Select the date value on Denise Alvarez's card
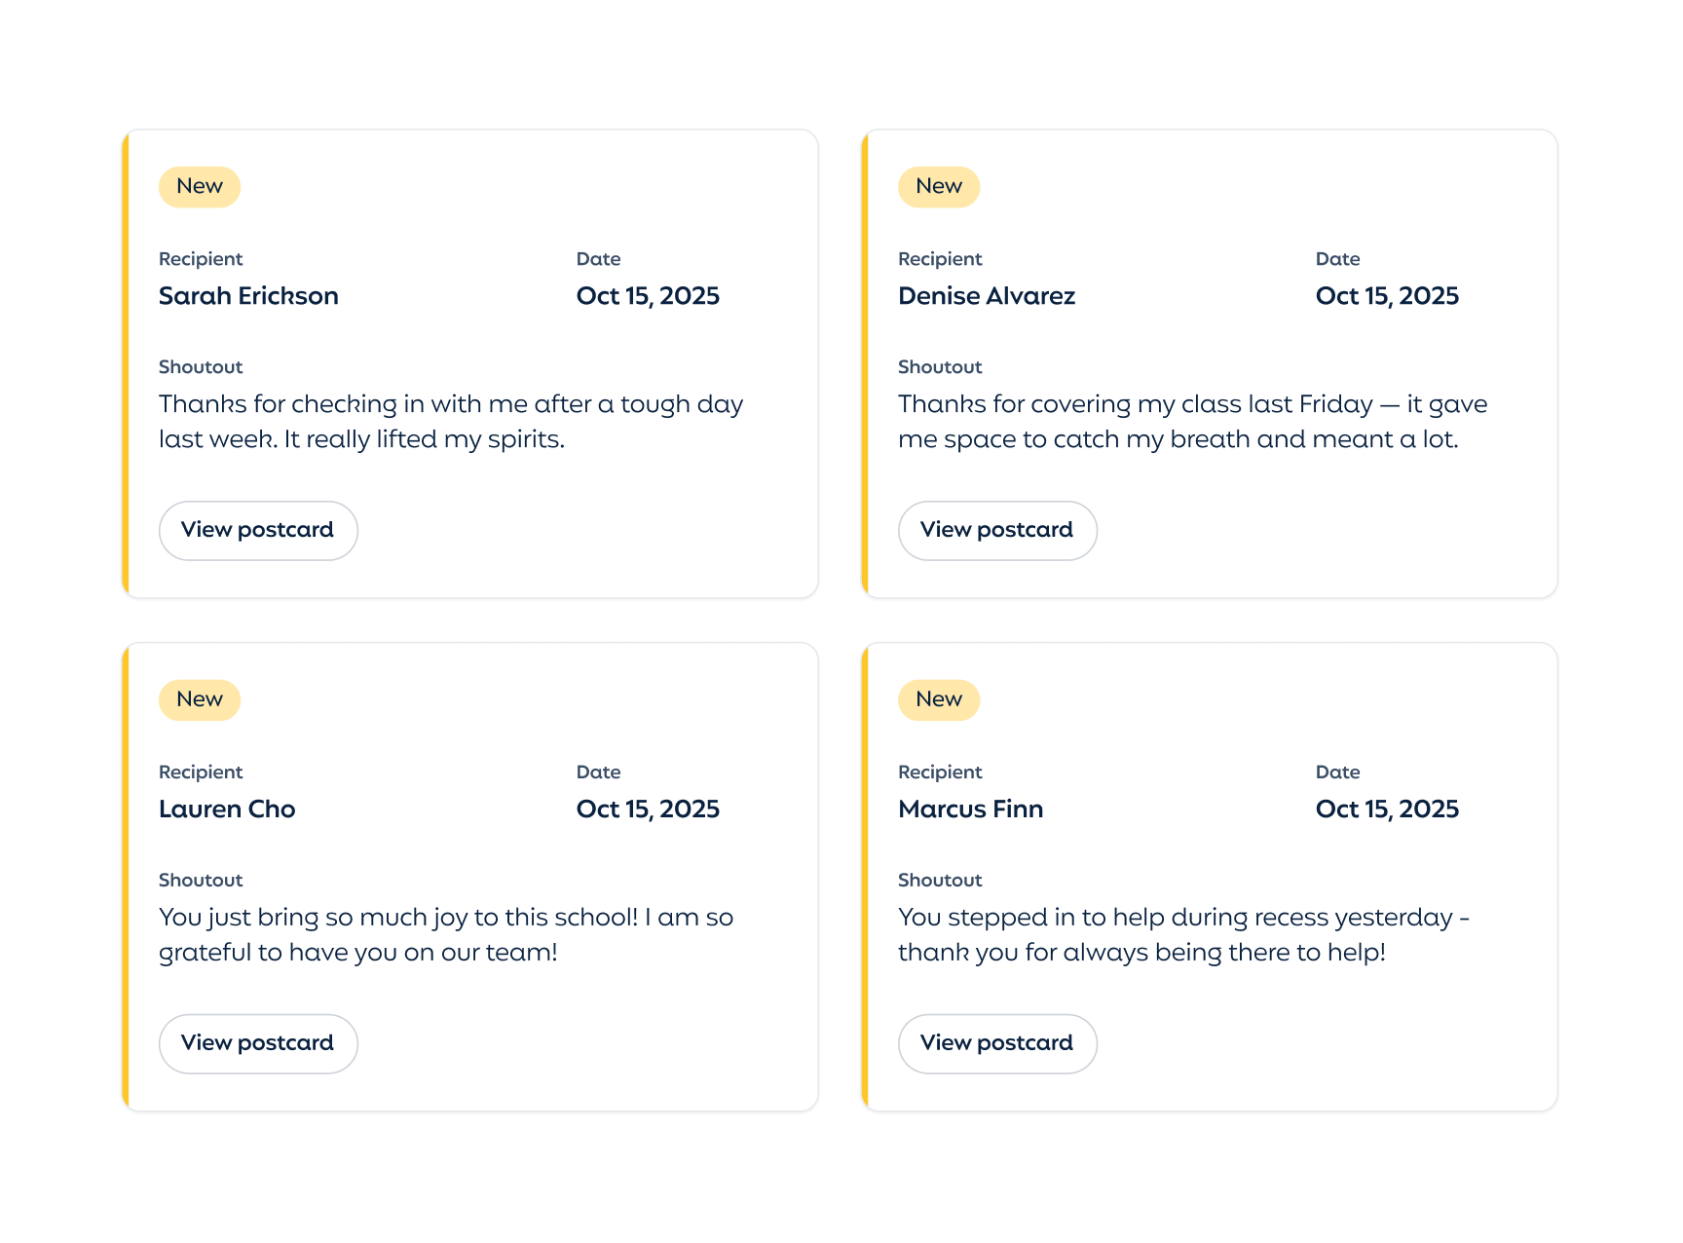 tap(1387, 296)
